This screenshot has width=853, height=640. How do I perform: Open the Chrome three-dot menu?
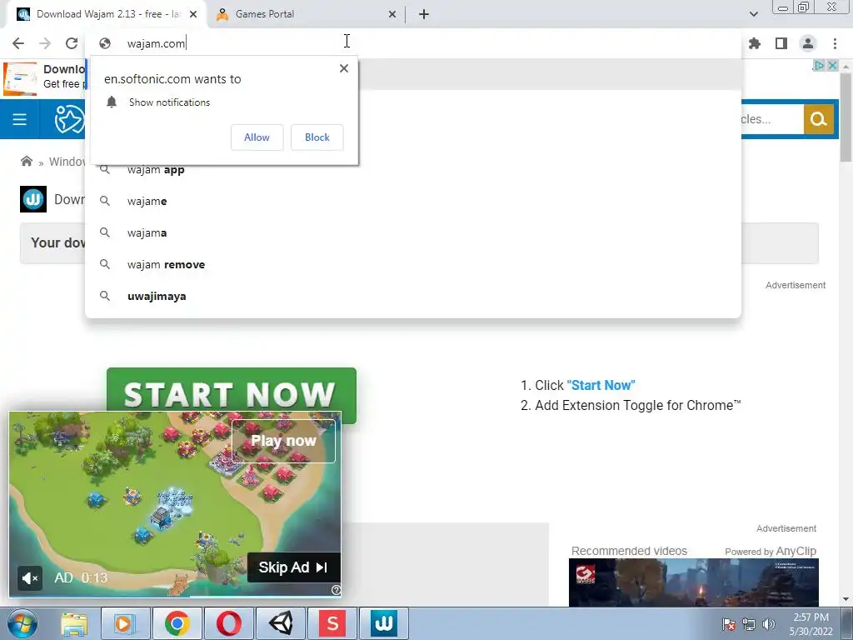(x=835, y=43)
